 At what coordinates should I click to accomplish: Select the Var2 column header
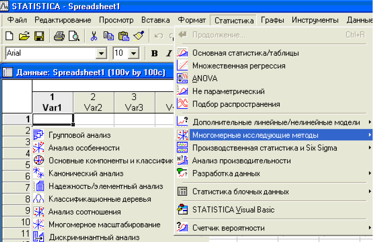point(94,102)
